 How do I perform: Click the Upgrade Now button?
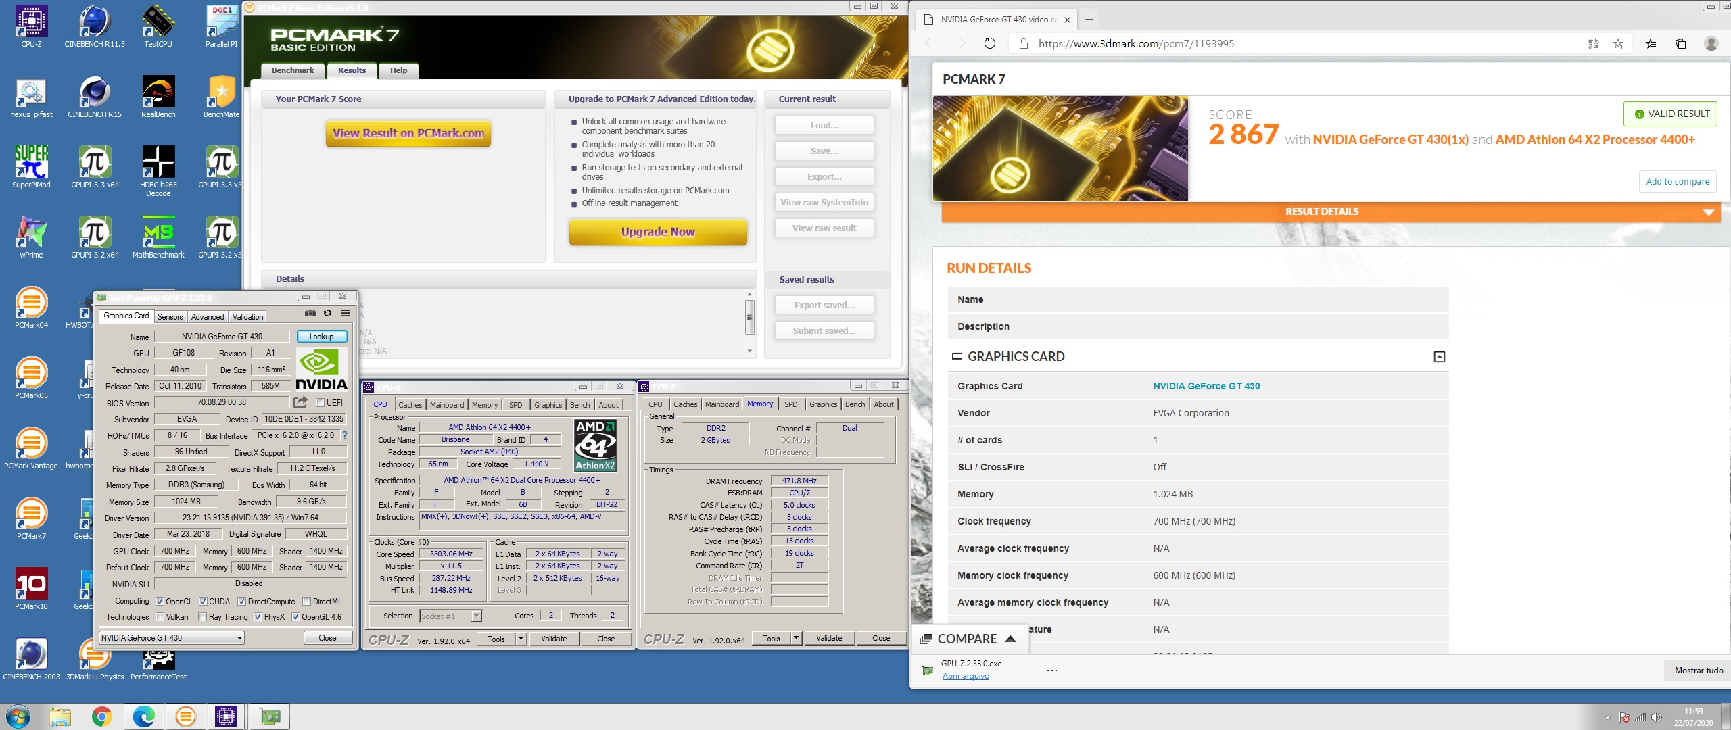pos(658,232)
